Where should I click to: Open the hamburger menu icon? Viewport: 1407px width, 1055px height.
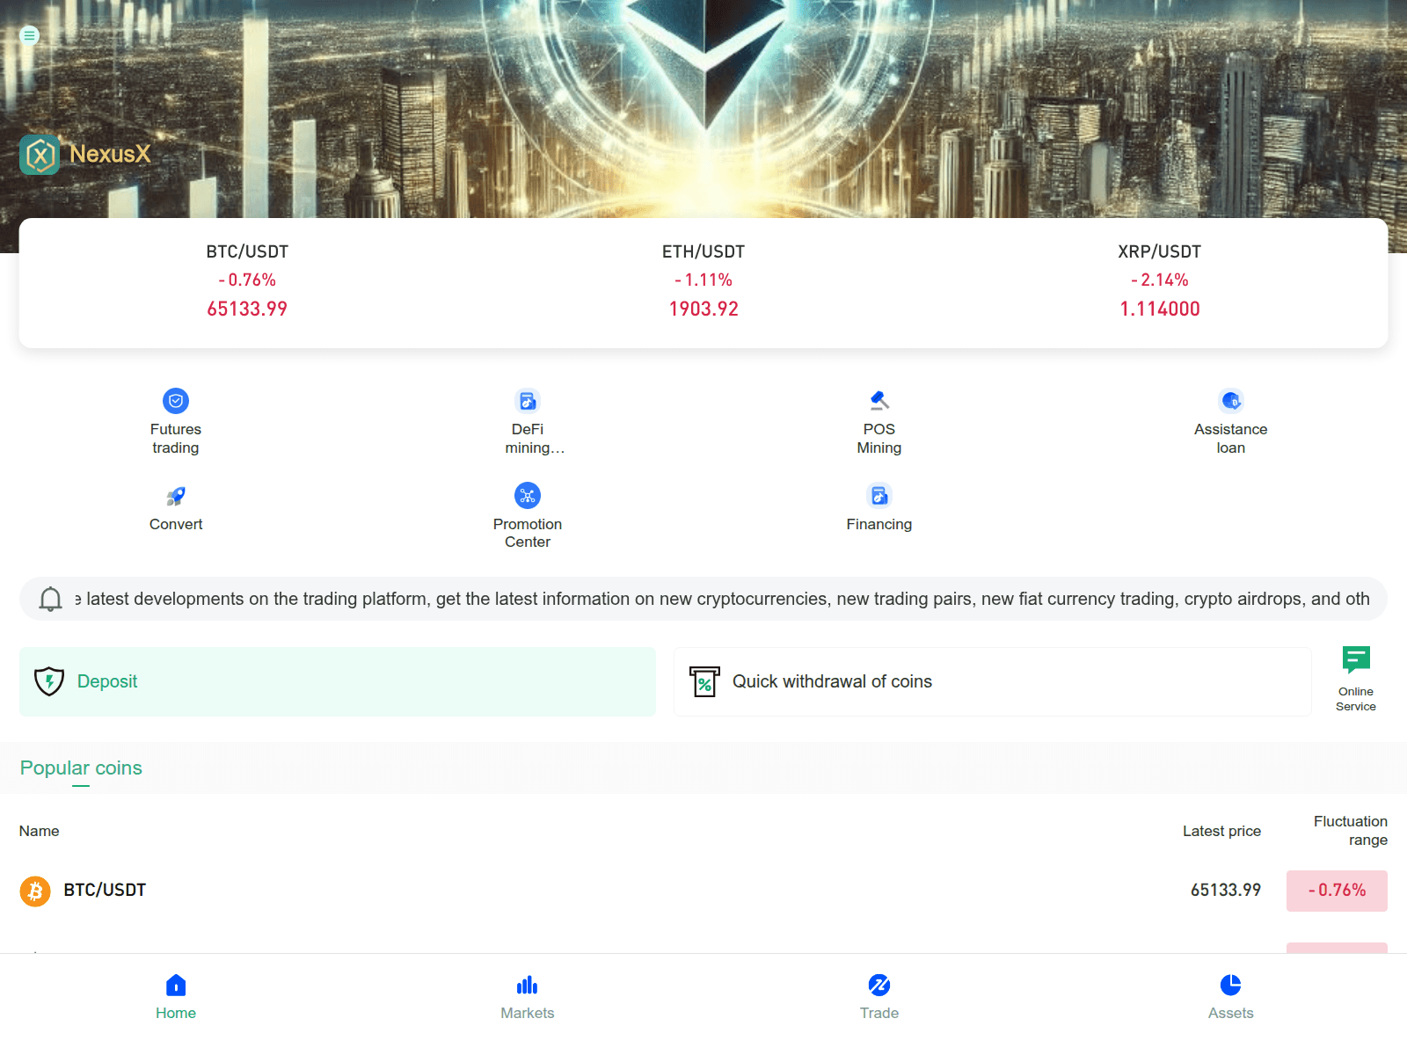(29, 36)
